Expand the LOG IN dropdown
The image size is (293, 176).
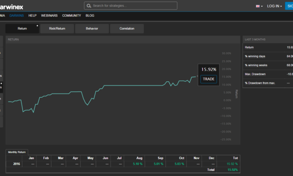(274, 6)
